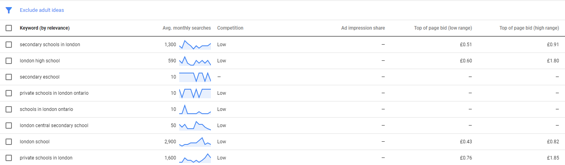Viewport: 565px width, 165px height.
Task: Sort by Keyword (by relevance) column
Action: (45, 28)
